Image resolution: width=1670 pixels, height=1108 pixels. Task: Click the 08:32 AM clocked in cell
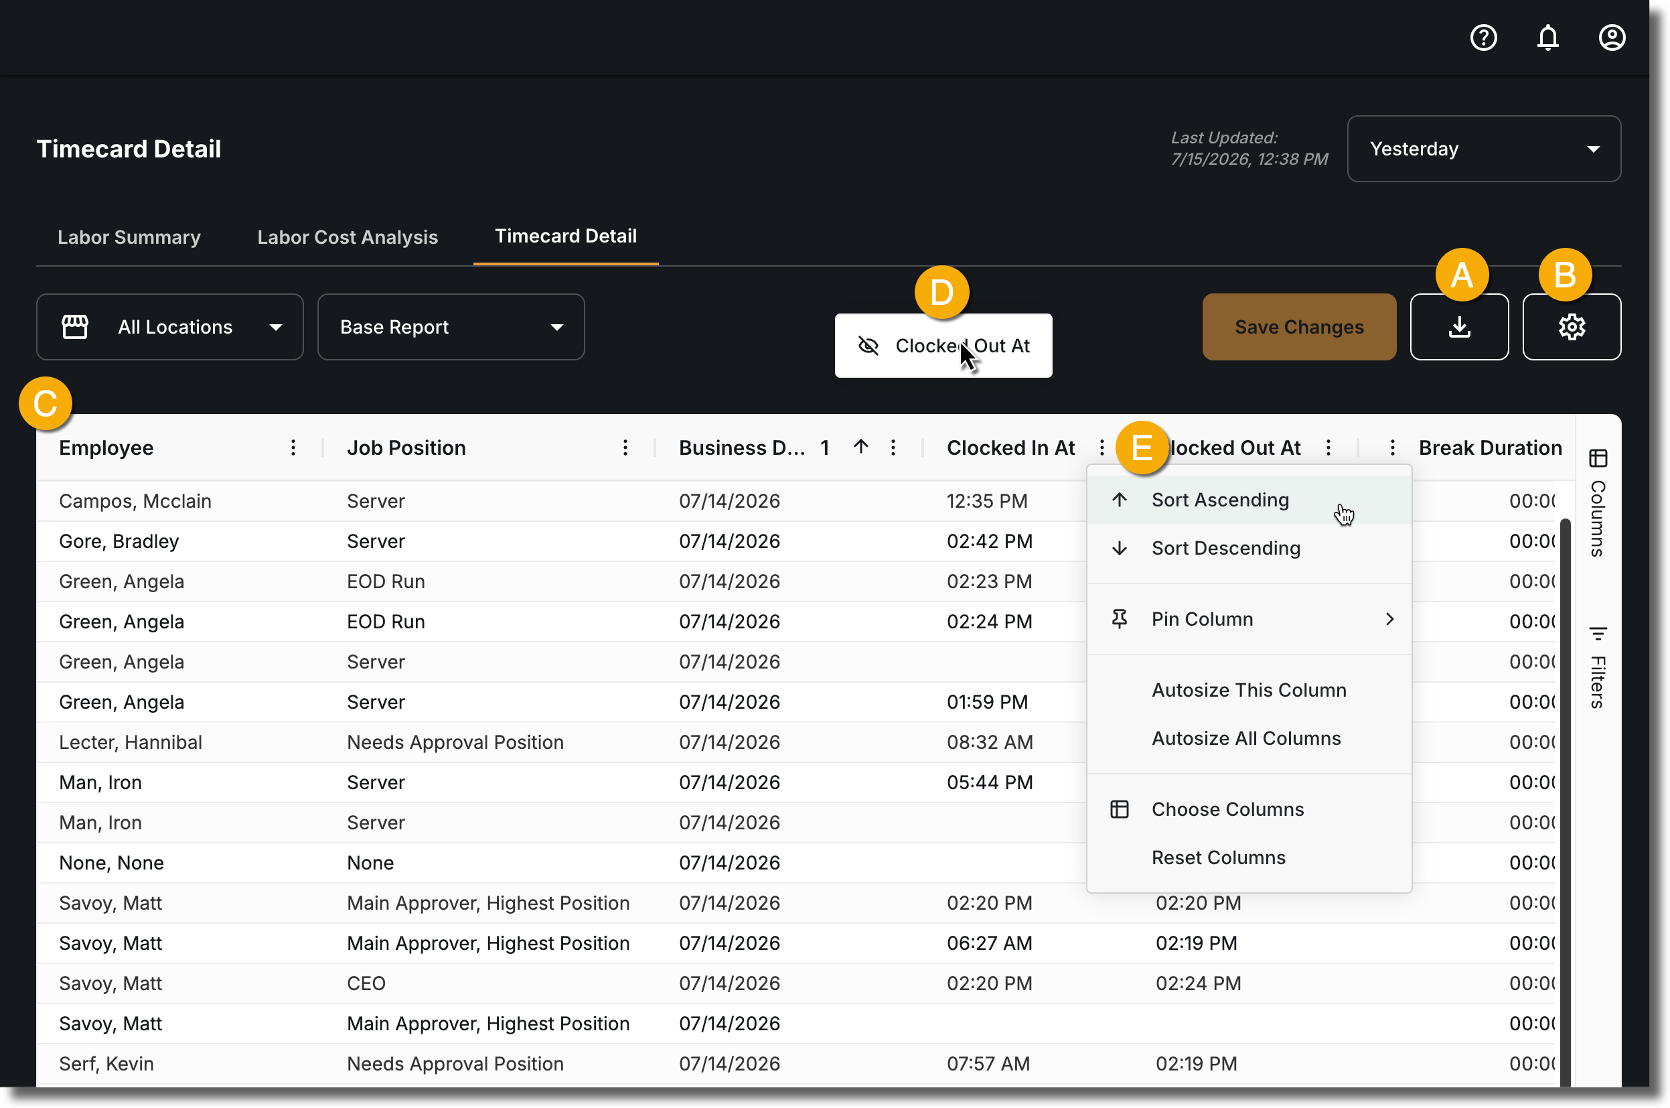(x=989, y=742)
